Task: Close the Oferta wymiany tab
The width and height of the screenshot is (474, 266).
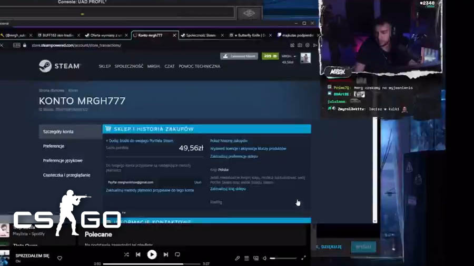Action: coord(126,35)
